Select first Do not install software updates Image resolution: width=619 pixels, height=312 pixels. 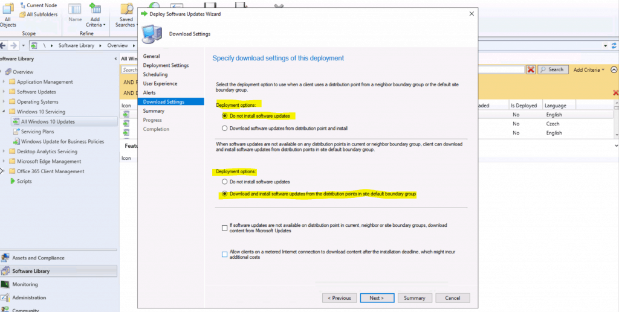[225, 115]
